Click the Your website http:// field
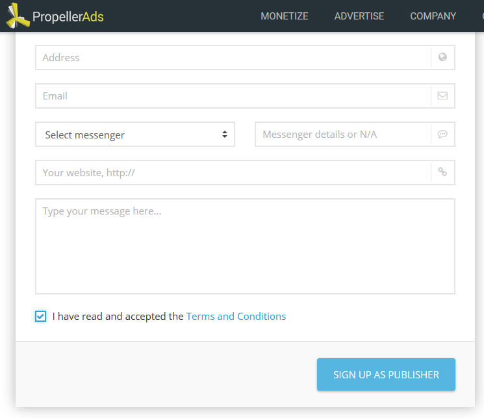 point(233,172)
